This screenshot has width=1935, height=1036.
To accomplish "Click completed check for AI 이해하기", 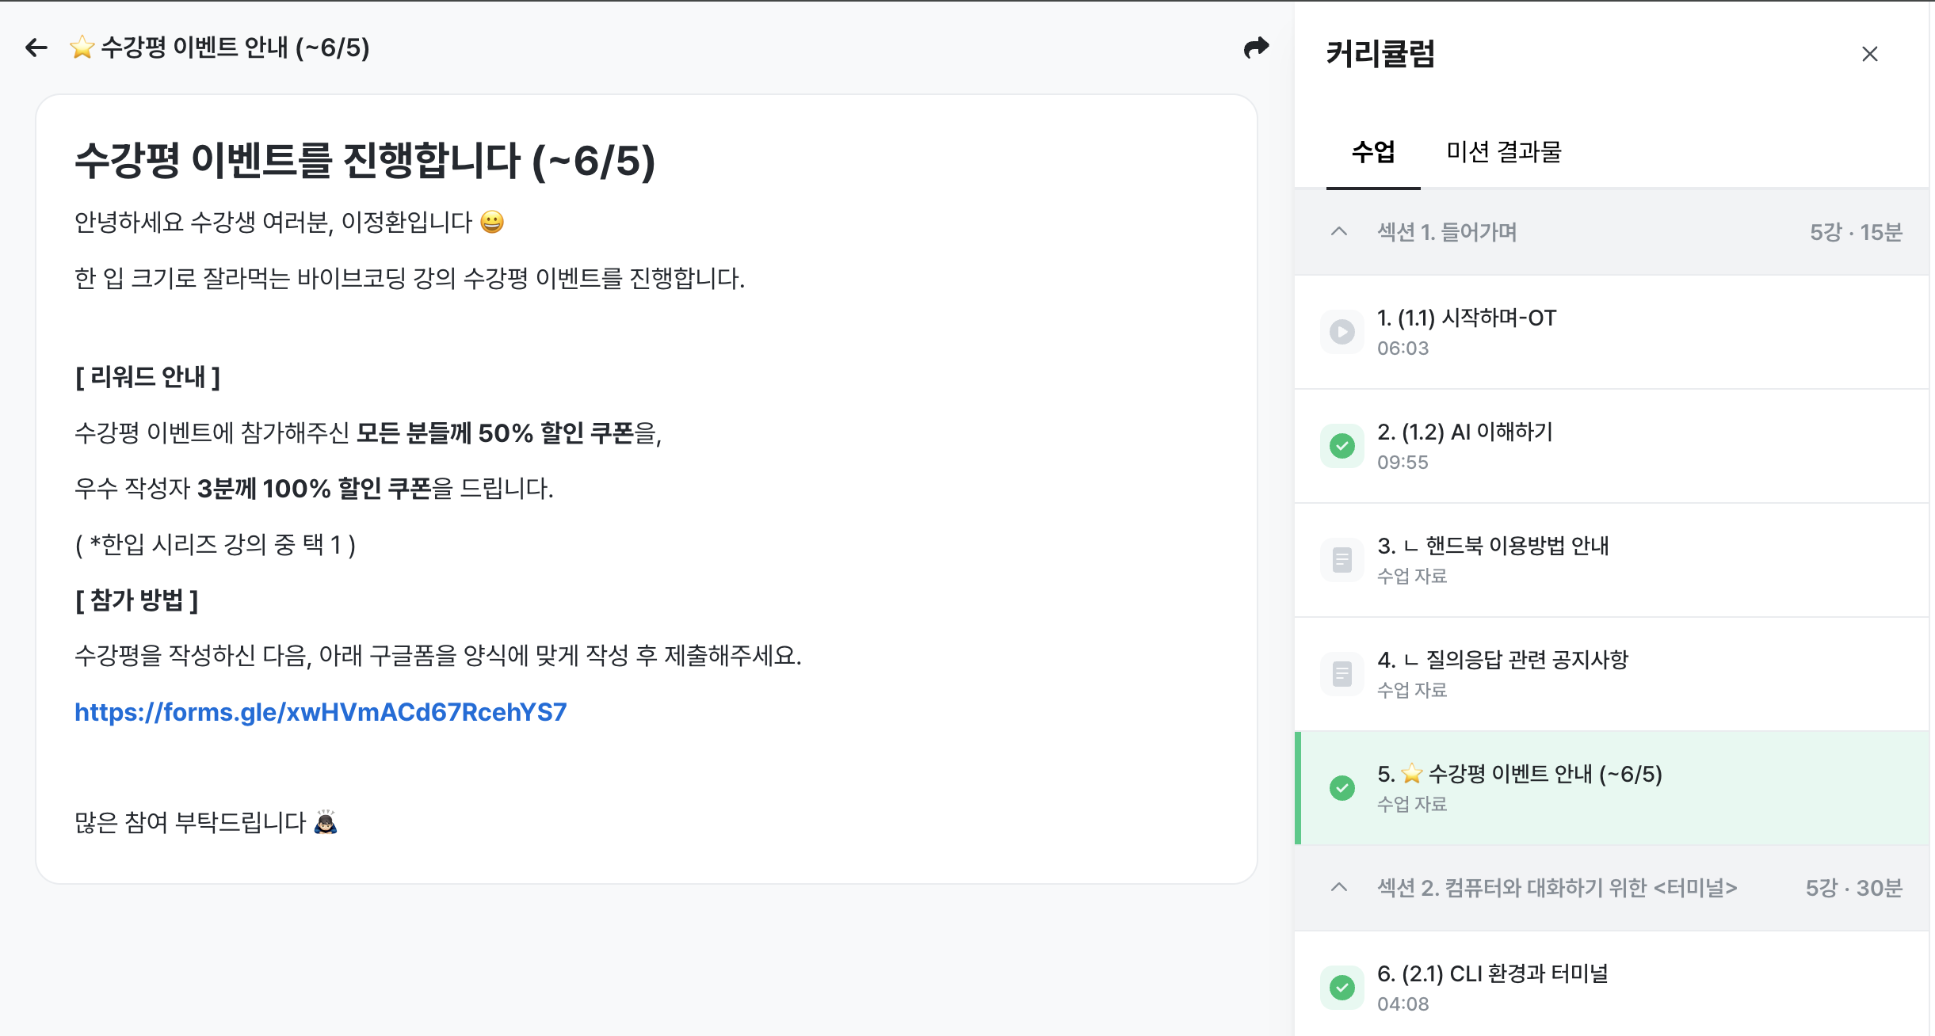I will coord(1342,446).
